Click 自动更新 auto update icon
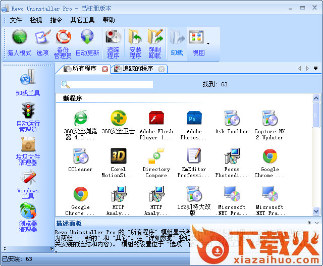This screenshot has width=323, height=266. (87, 43)
